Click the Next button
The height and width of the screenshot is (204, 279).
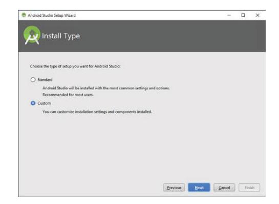pyautogui.click(x=199, y=188)
